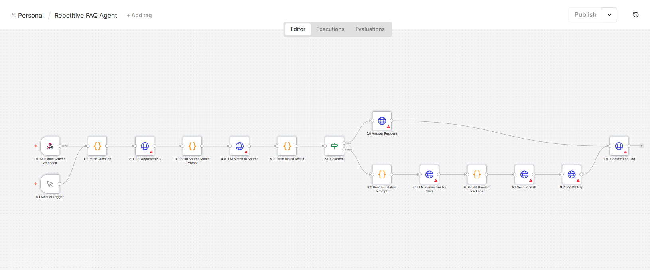Select the 8.0 Build Escalation Prompt node

(x=382, y=174)
